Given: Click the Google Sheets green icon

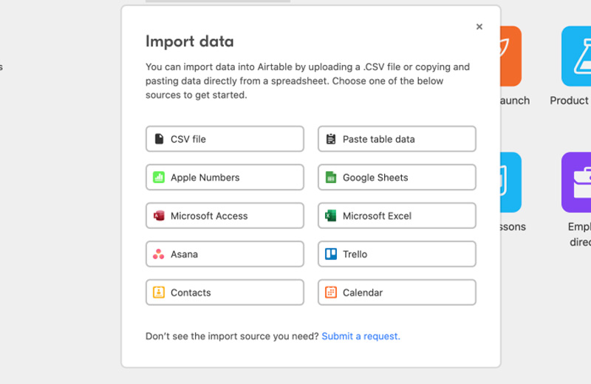Looking at the screenshot, I should [x=331, y=177].
